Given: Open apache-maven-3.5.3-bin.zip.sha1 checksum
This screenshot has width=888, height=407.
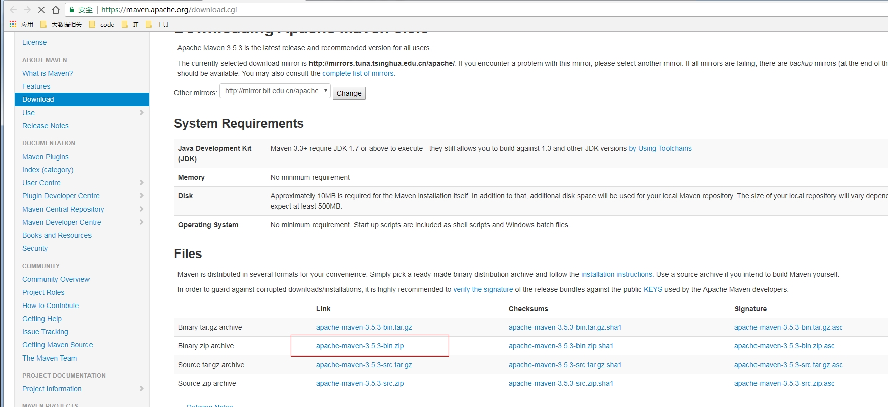Looking at the screenshot, I should click(x=561, y=346).
